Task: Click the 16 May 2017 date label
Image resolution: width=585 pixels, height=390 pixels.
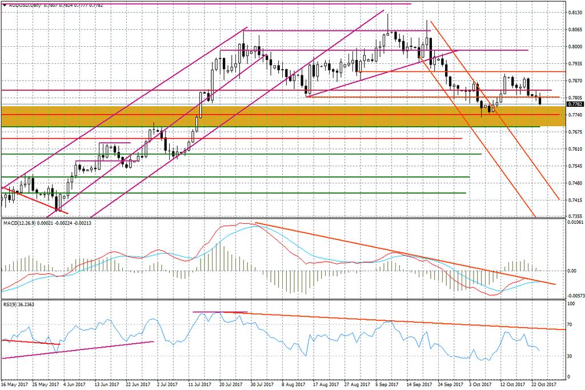Action: tap(14, 384)
